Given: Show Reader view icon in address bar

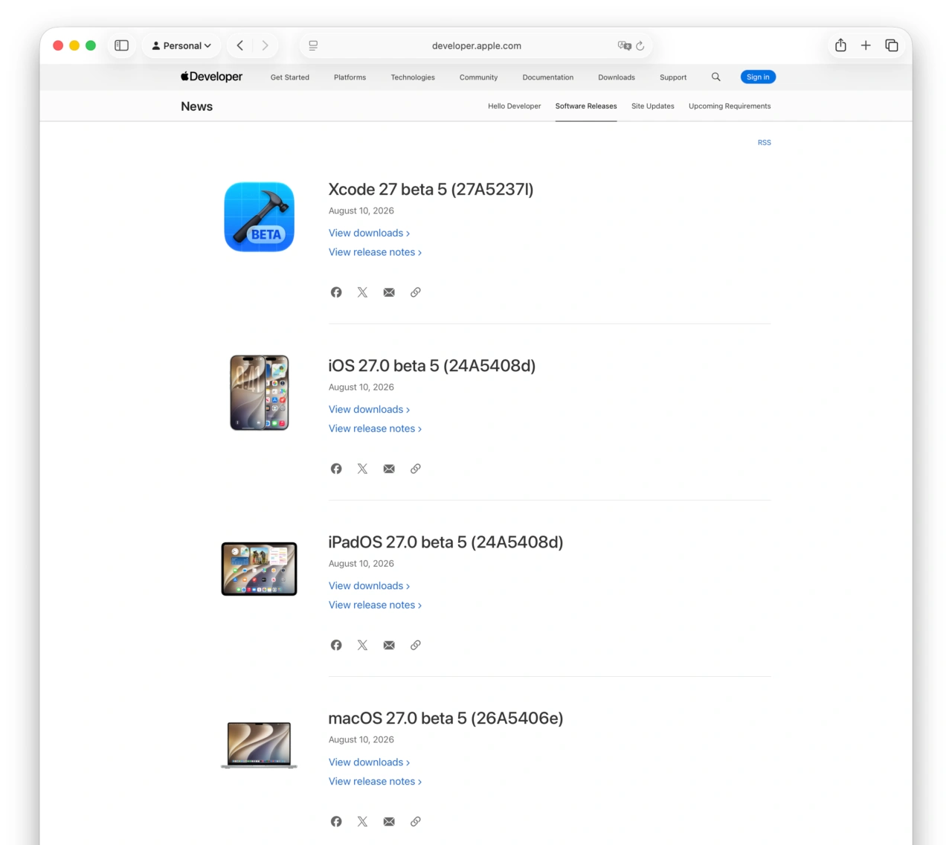Looking at the screenshot, I should click(x=313, y=45).
